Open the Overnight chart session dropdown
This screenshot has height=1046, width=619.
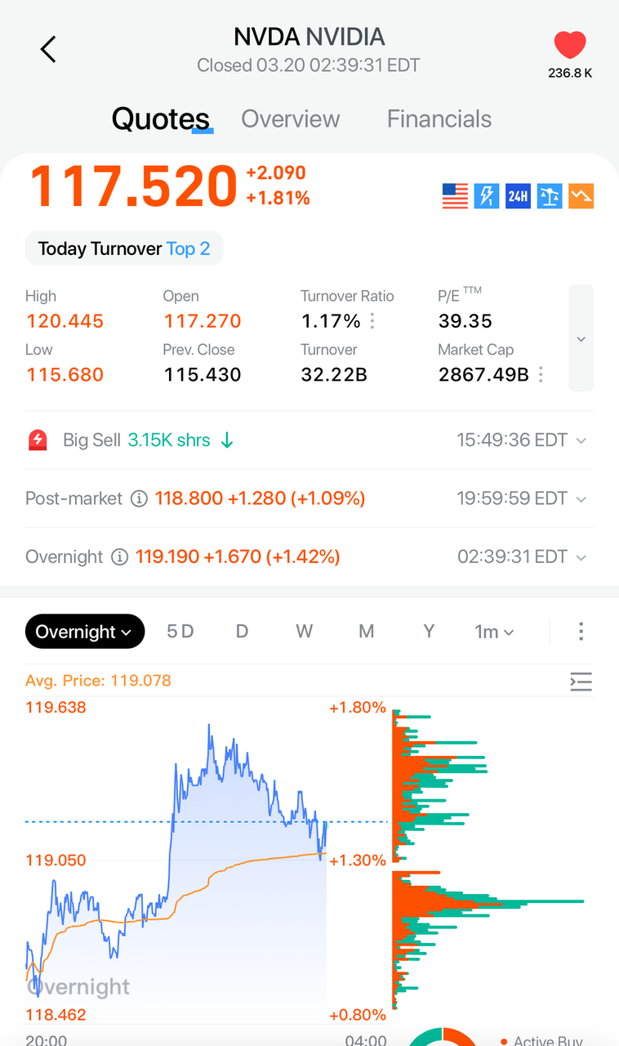(85, 632)
